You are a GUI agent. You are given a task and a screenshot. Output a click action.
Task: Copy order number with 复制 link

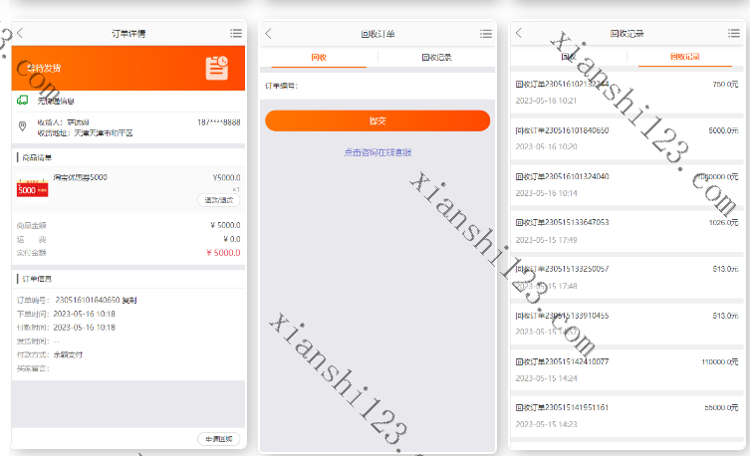[129, 300]
